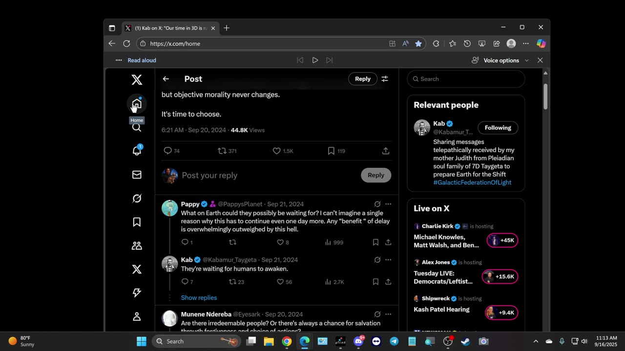Click the page vertical scrollbar thumb

pyautogui.click(x=545, y=96)
